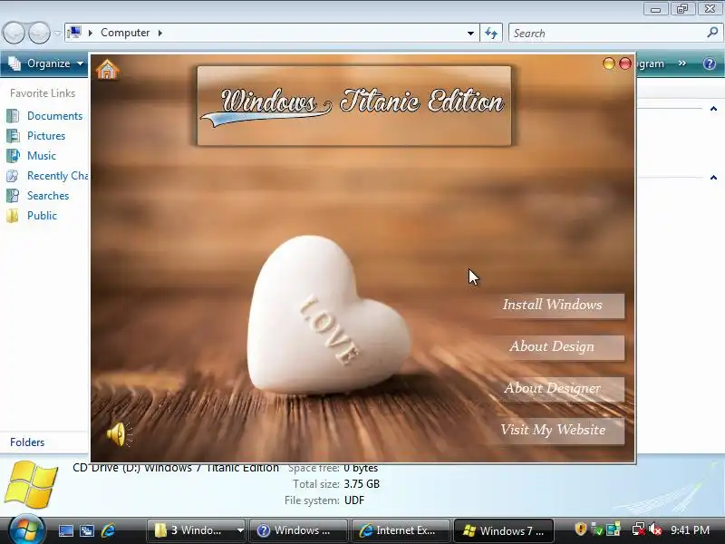
Task: Toggle the sound speaker icon in installer
Action: coord(120,434)
